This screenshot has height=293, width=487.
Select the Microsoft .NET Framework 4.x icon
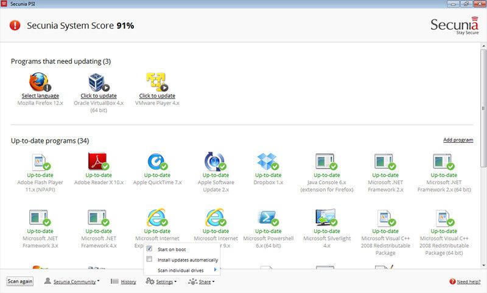(99, 218)
